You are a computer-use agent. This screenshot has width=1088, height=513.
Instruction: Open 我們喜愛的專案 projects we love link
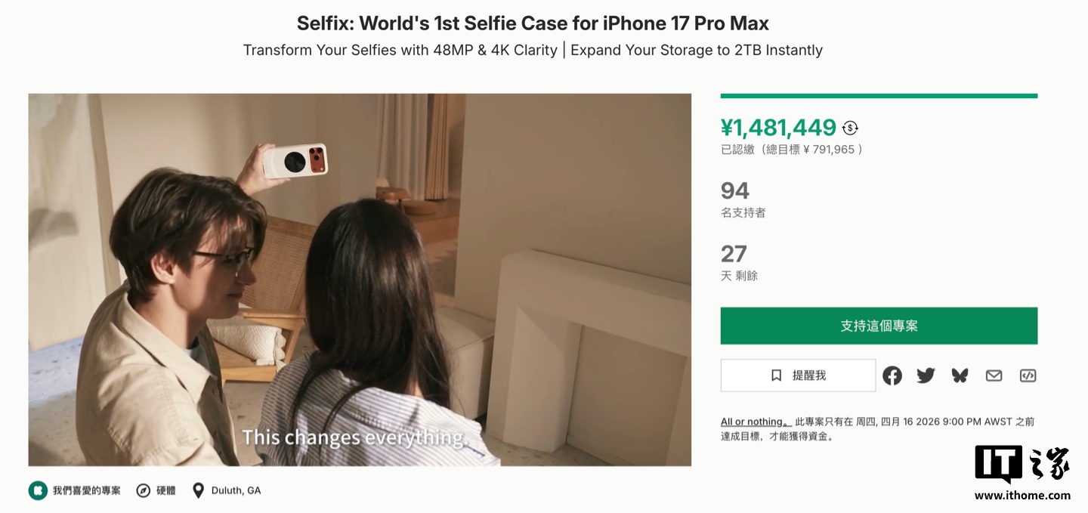click(86, 490)
